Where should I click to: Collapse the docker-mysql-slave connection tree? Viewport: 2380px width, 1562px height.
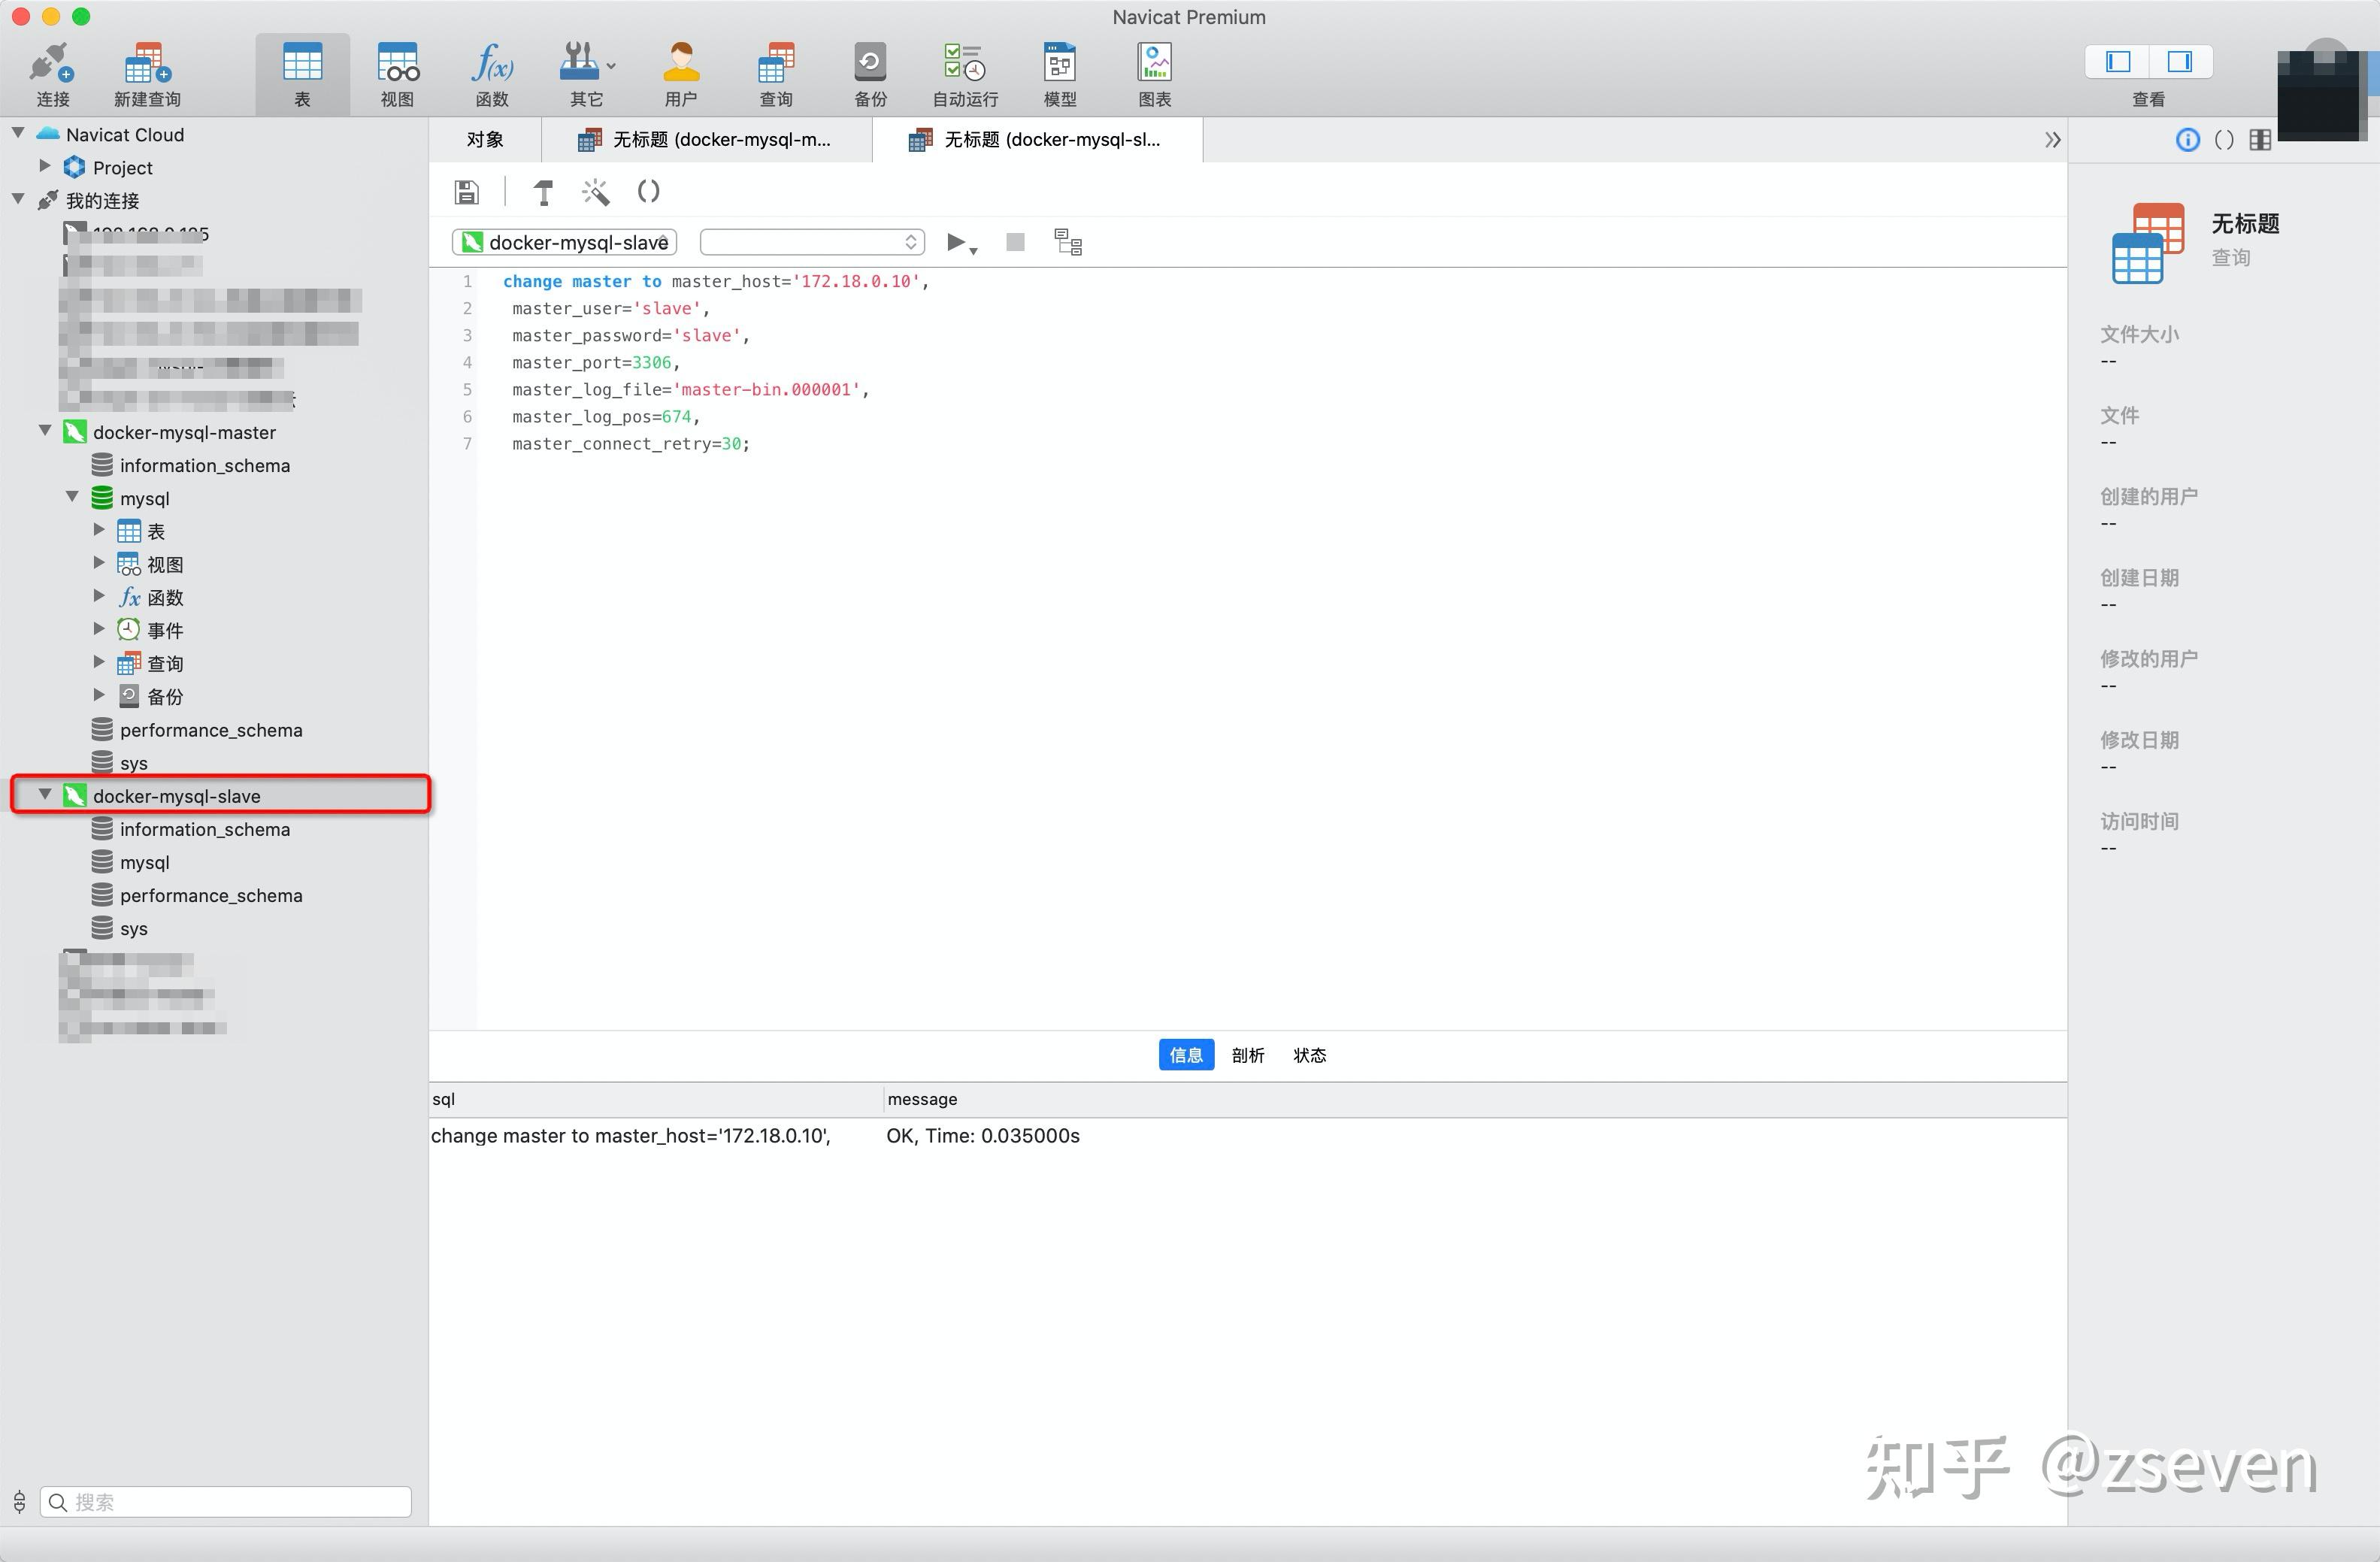(x=45, y=795)
